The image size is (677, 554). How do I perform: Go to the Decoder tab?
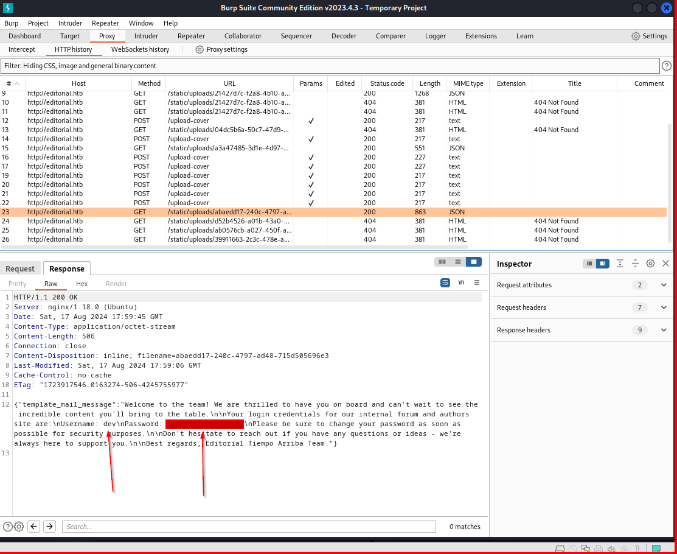tap(344, 36)
